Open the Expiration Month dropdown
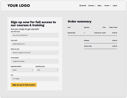The height and width of the screenshot is (98, 127). click(22, 70)
